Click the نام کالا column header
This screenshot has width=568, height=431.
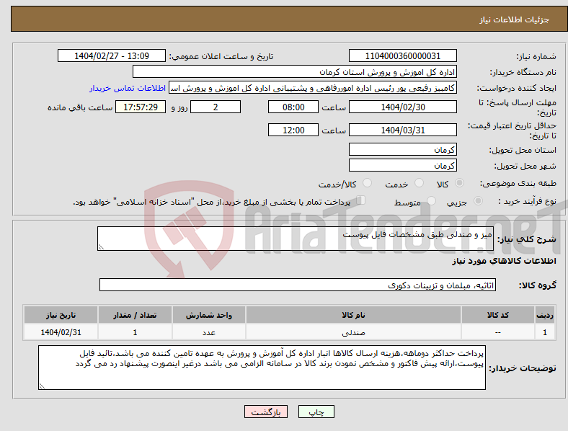(353, 315)
